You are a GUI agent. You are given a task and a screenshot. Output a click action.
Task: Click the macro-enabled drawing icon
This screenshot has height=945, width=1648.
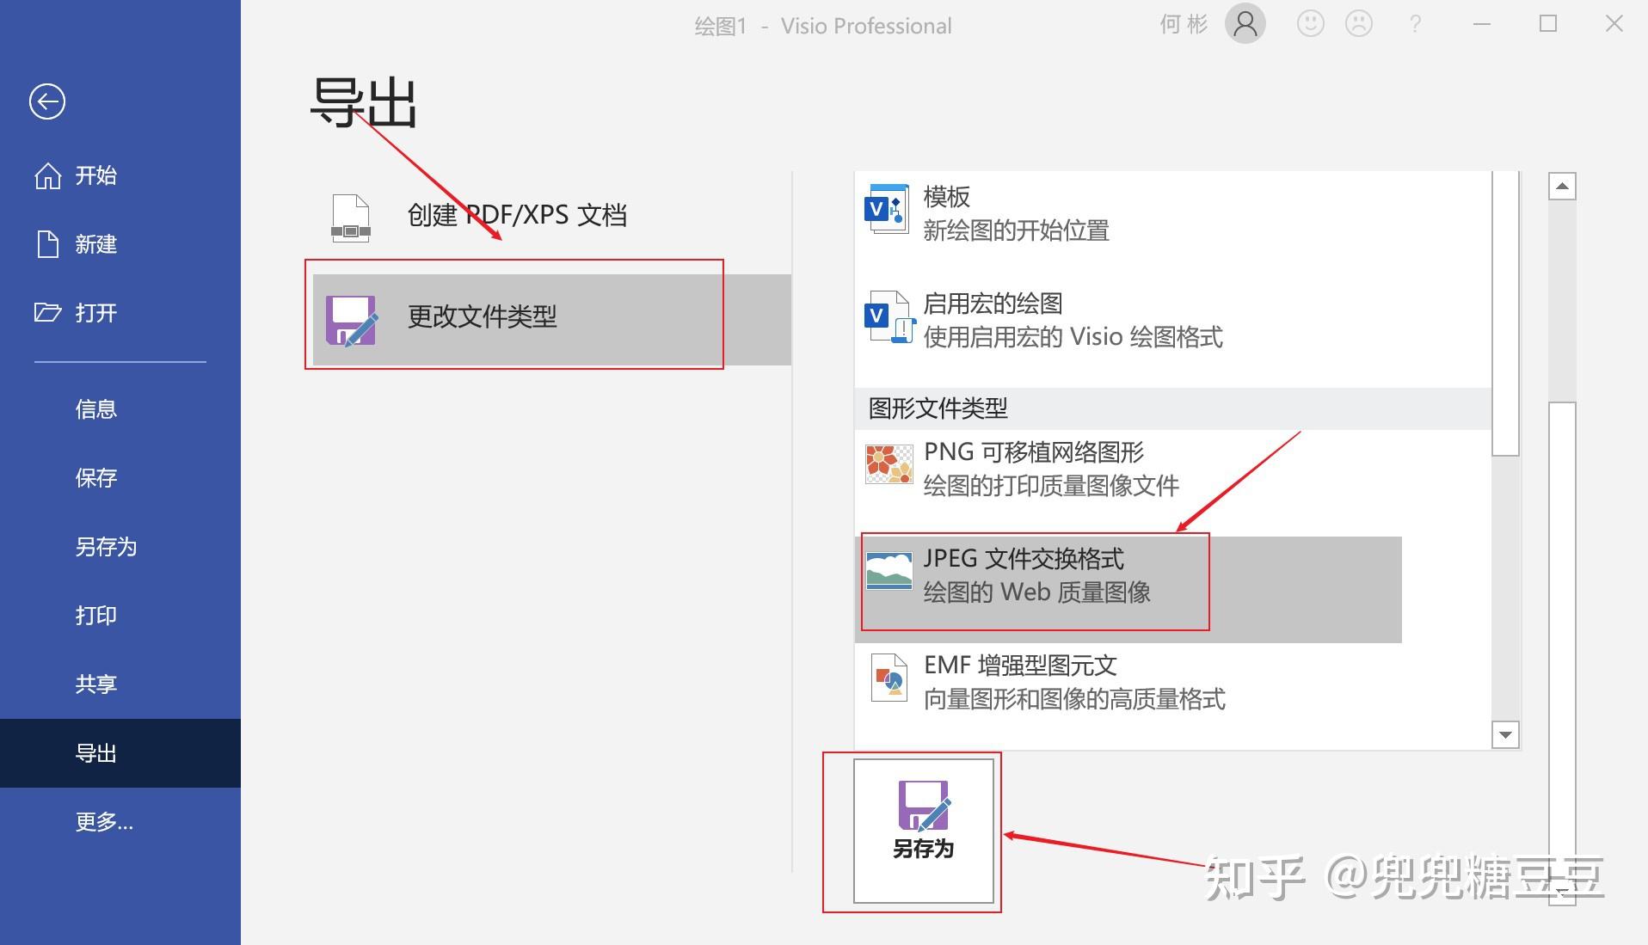coord(889,317)
